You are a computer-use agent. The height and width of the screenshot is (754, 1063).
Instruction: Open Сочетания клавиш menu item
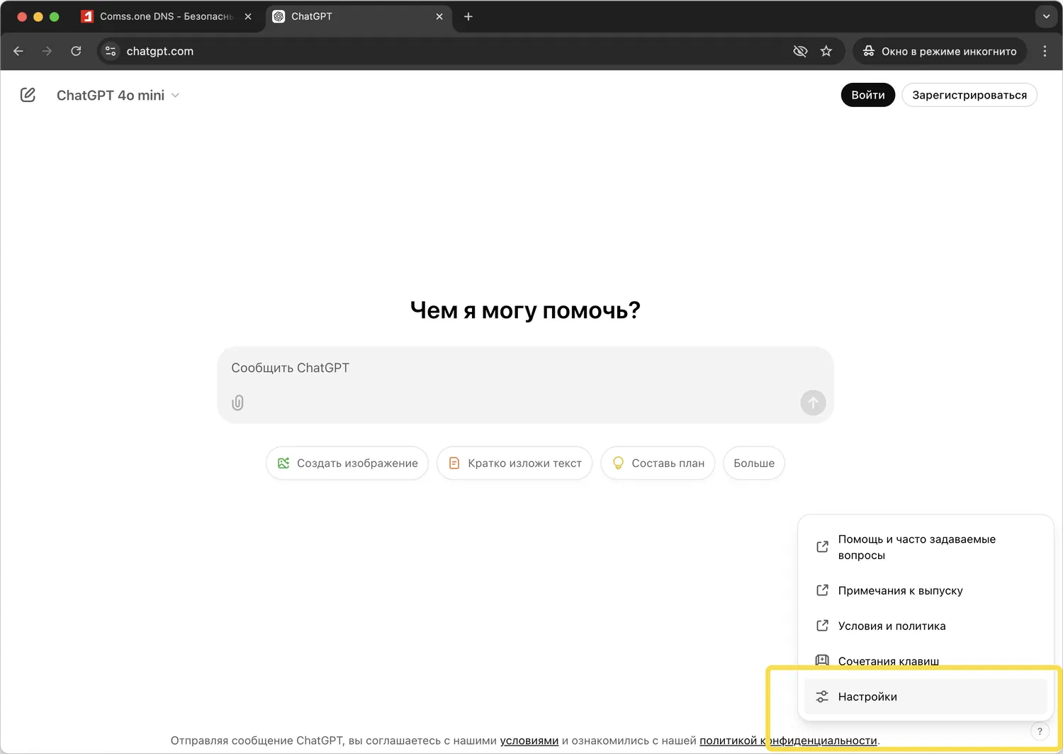pos(926,661)
